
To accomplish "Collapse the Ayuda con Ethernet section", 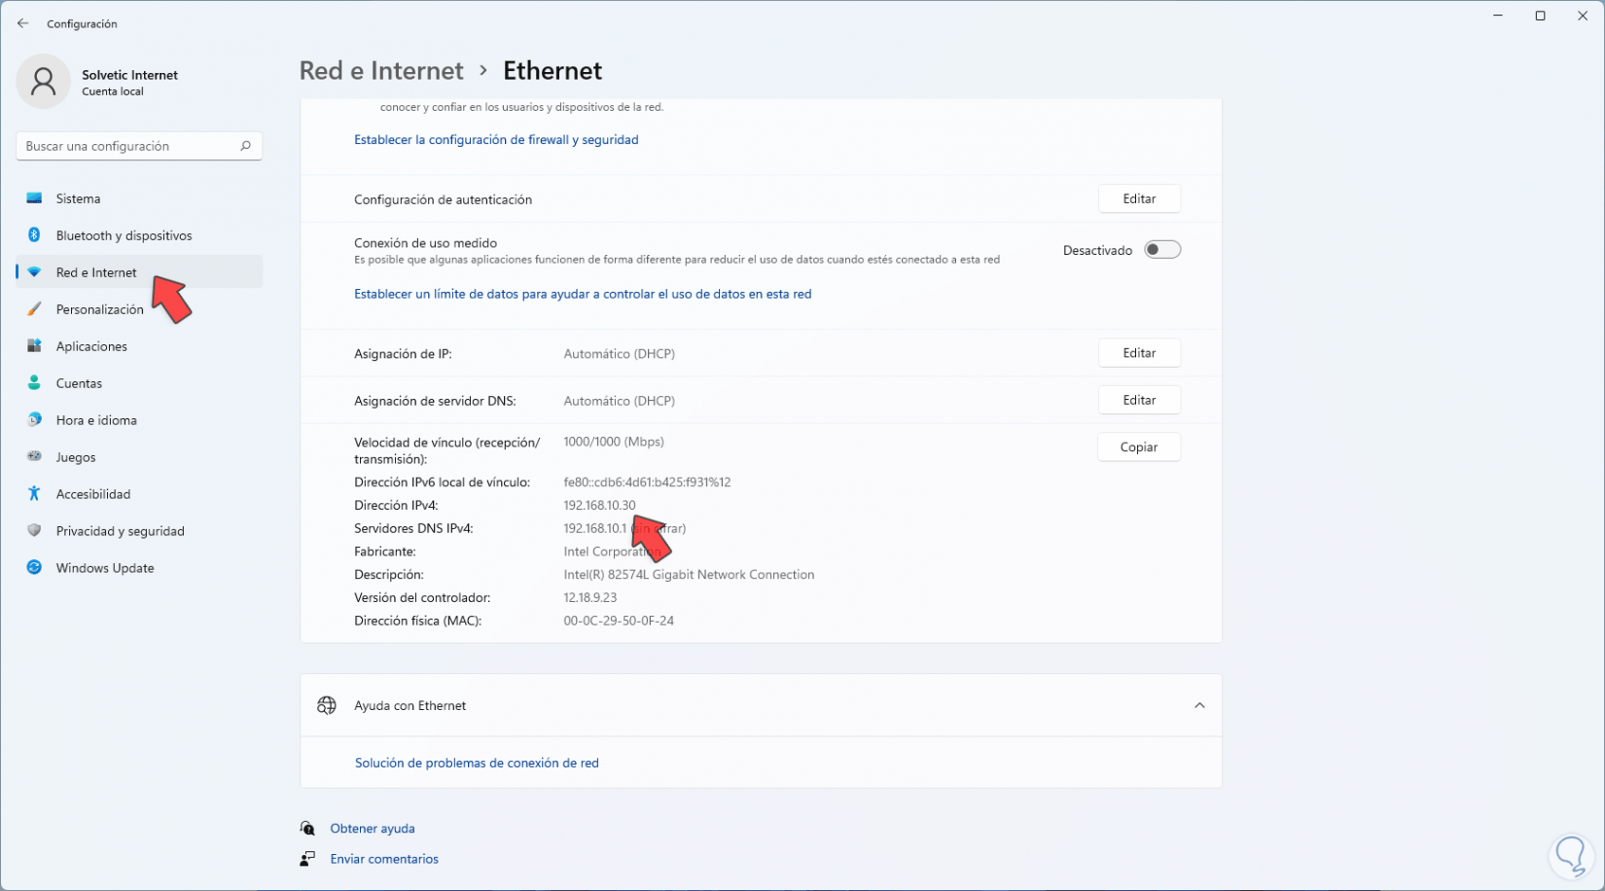I will (1199, 705).
